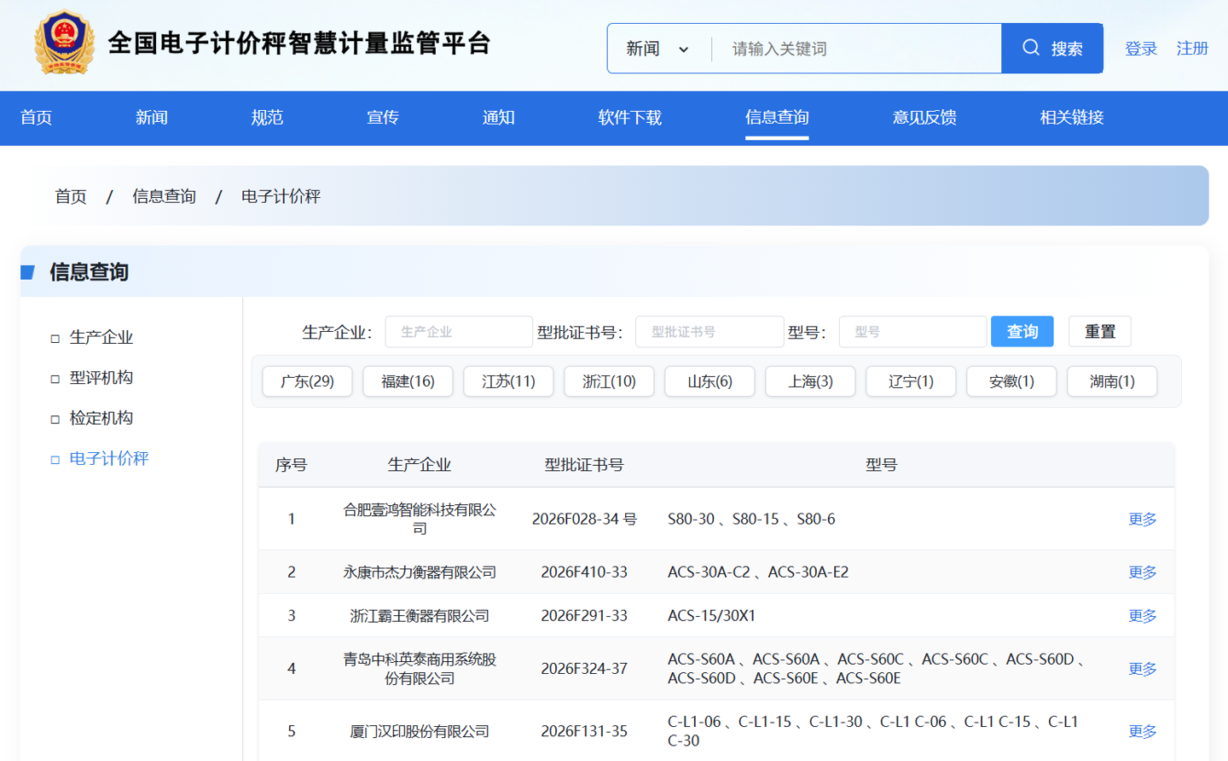Select 型评机构 in the sidebar
1228x761 pixels.
click(101, 377)
